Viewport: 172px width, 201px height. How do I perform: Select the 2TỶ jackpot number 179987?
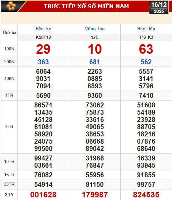tap(95, 195)
